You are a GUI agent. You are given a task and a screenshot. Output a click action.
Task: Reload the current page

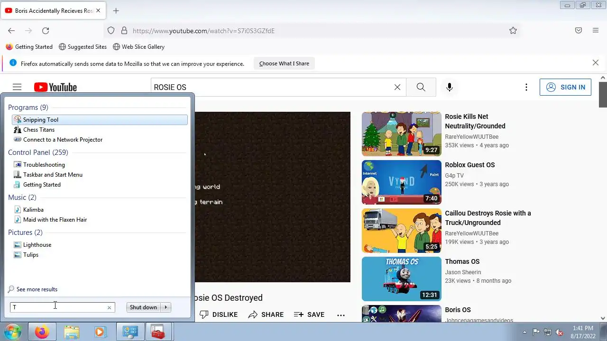(x=46, y=31)
